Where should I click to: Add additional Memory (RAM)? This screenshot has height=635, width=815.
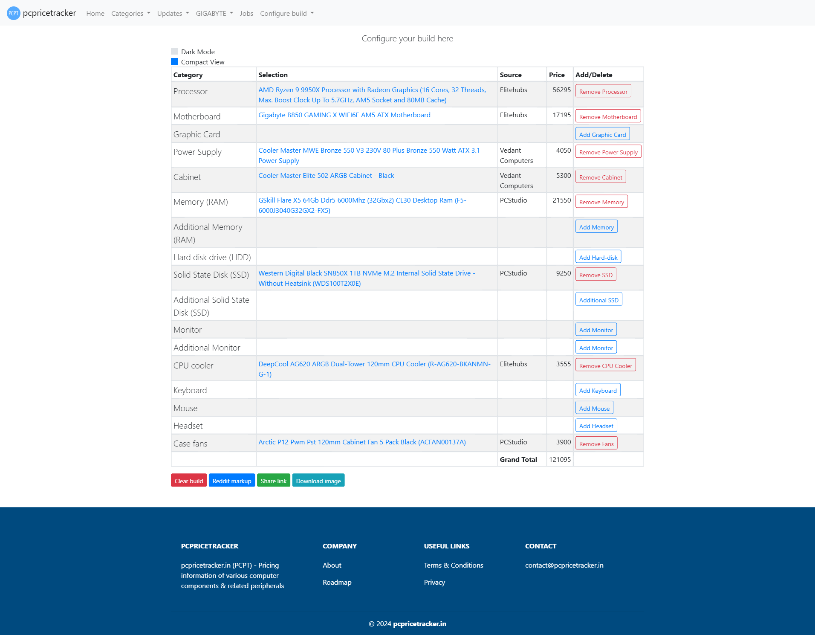click(x=596, y=227)
